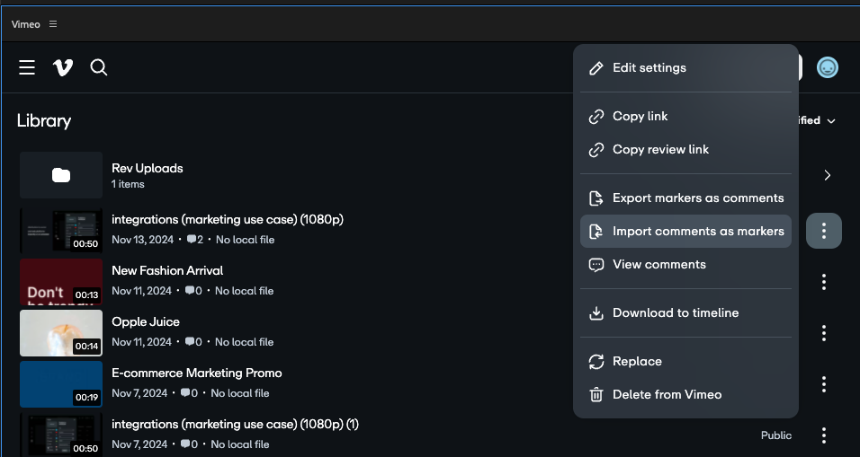Open search with the magnifier icon
This screenshot has width=860, height=457.
pyautogui.click(x=99, y=67)
